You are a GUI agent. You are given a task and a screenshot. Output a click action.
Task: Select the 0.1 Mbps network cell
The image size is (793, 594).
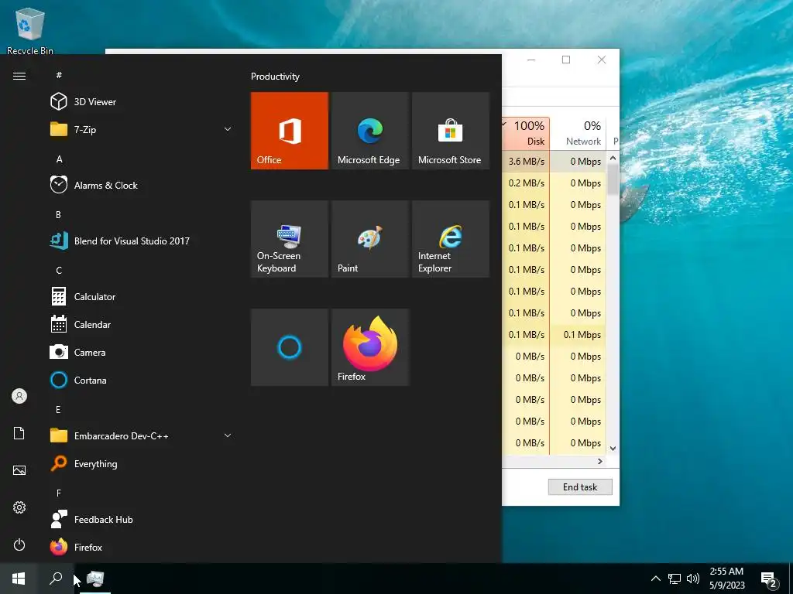578,334
